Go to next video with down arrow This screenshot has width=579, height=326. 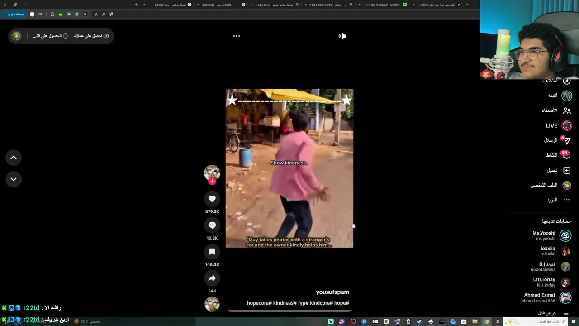coord(14,179)
